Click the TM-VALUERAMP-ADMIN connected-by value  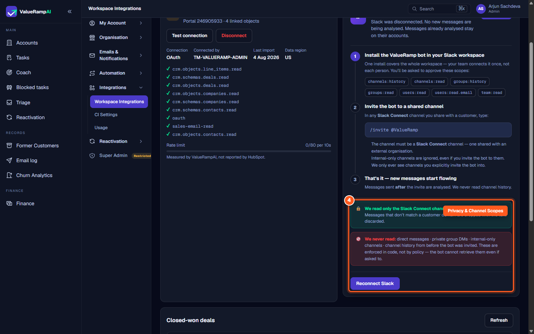click(220, 58)
